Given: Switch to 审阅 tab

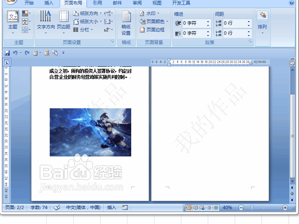Looking at the screenshot, I should coord(137,3).
